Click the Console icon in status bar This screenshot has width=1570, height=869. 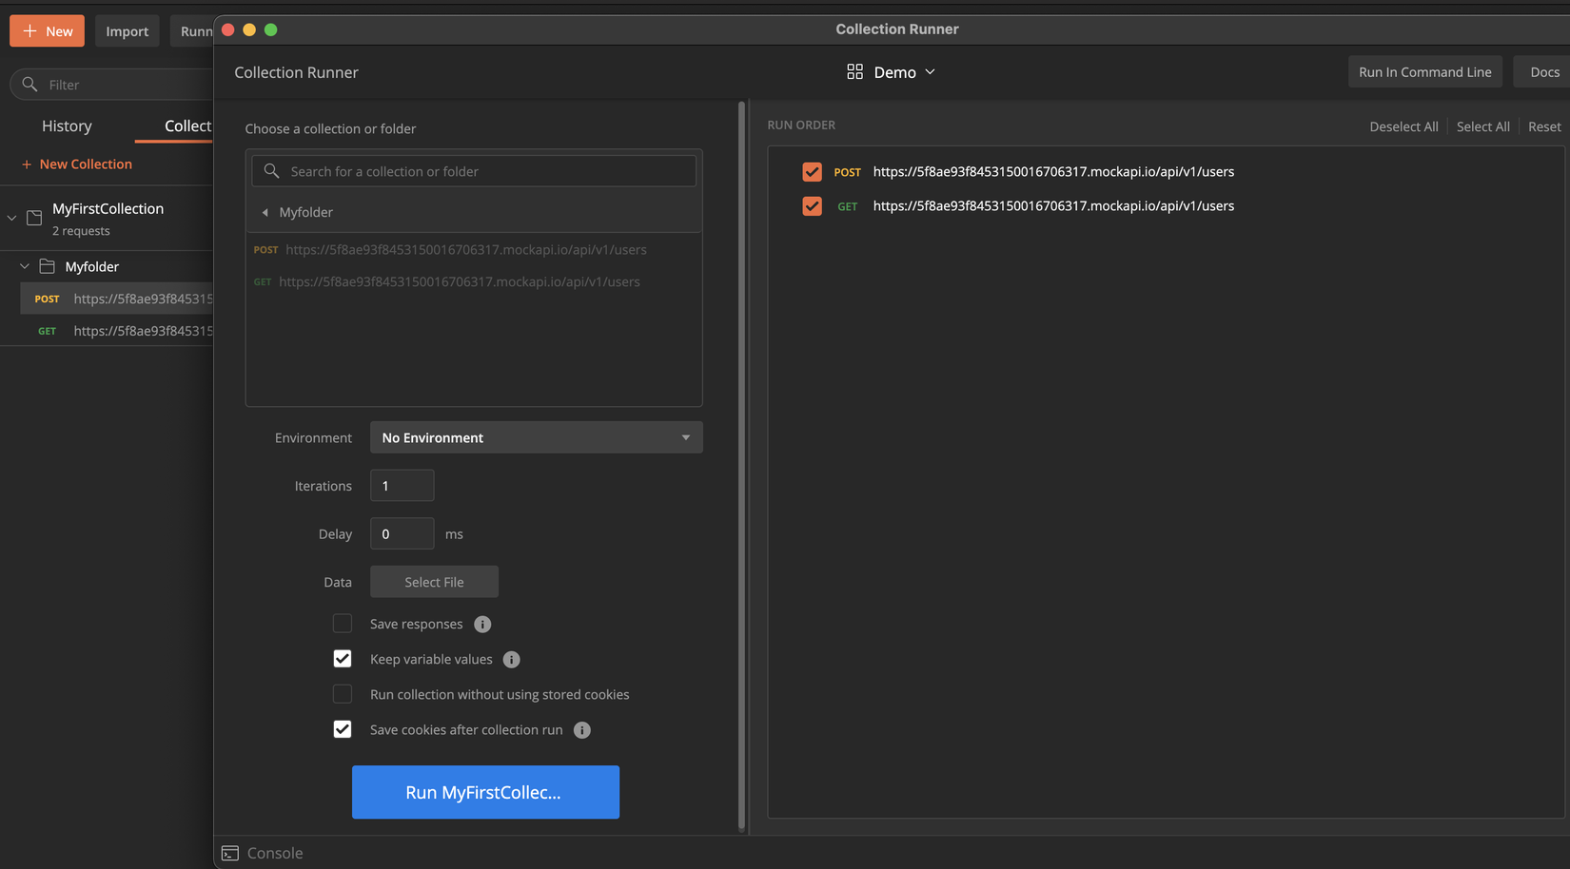click(x=230, y=853)
